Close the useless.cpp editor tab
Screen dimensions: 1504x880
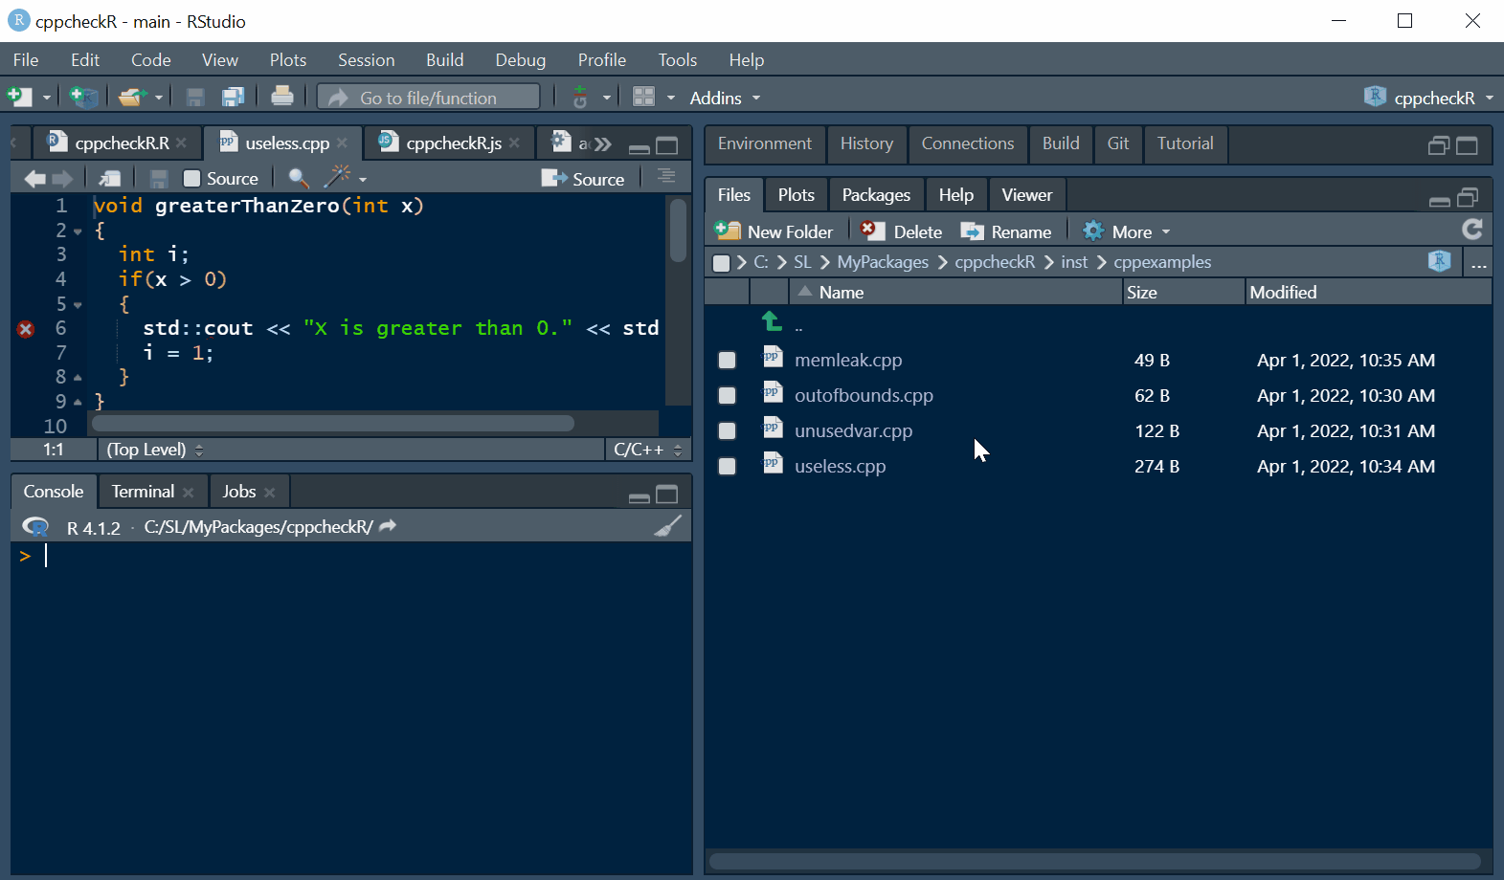tap(343, 143)
